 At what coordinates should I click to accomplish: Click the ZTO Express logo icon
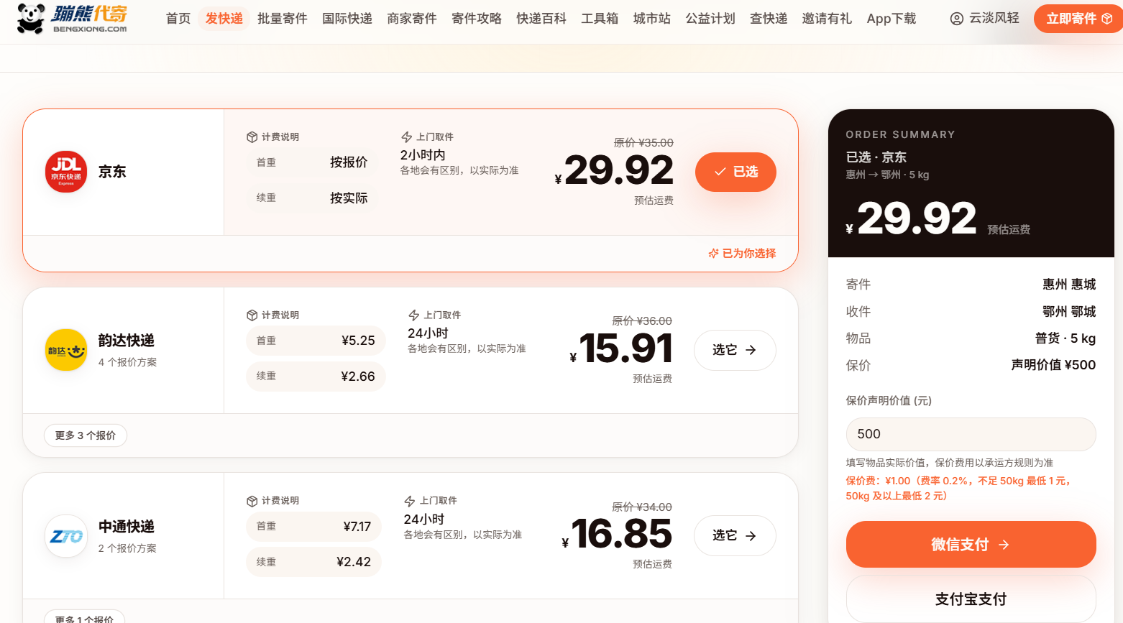point(66,536)
